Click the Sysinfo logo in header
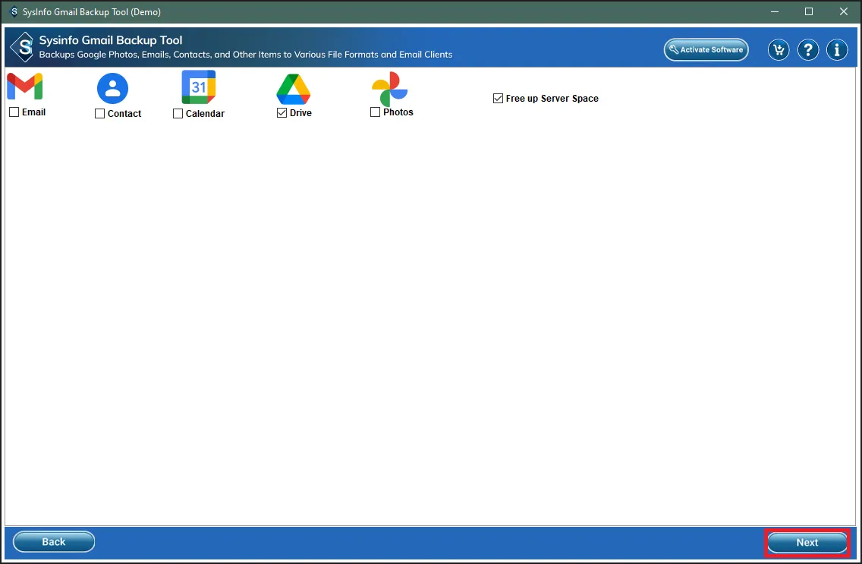 pos(23,47)
